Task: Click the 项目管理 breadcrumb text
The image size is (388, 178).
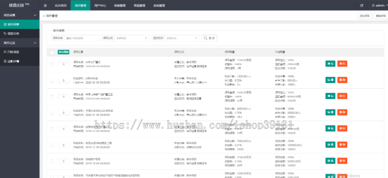Action: pyautogui.click(x=52, y=16)
